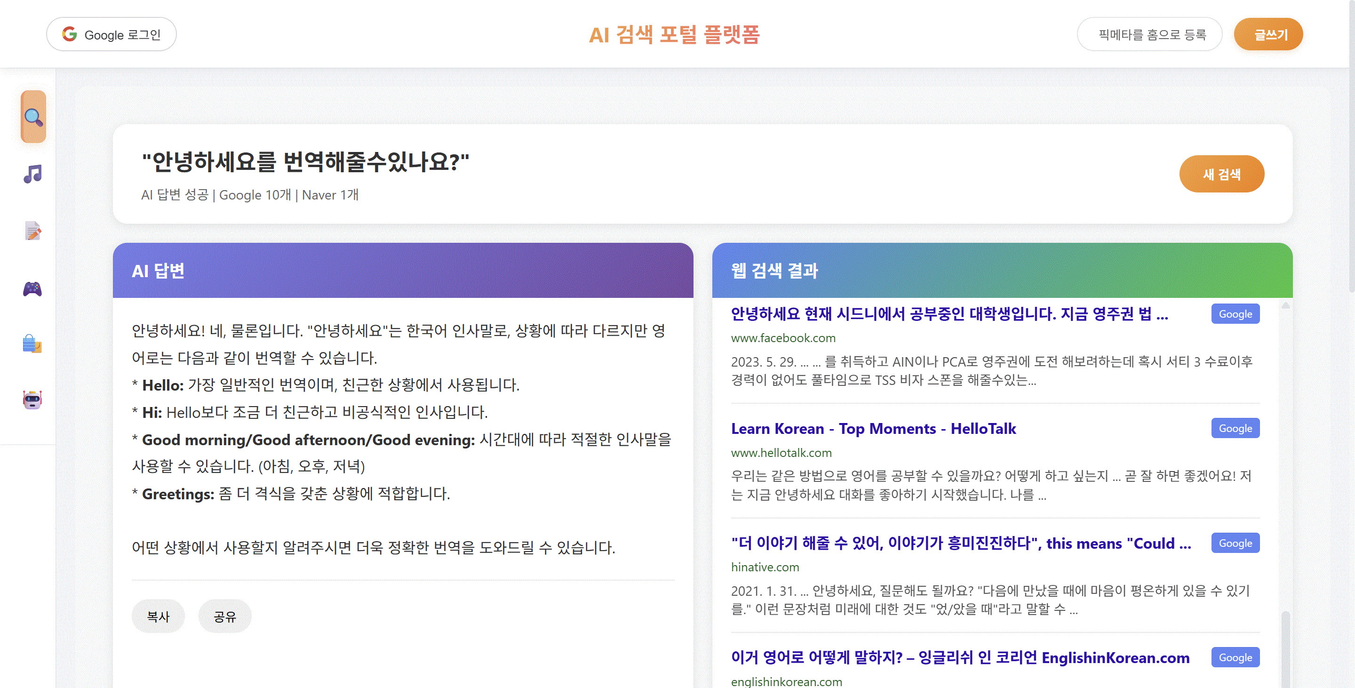Open the game controller sidebar icon
Image resolution: width=1355 pixels, height=688 pixels.
(x=32, y=289)
